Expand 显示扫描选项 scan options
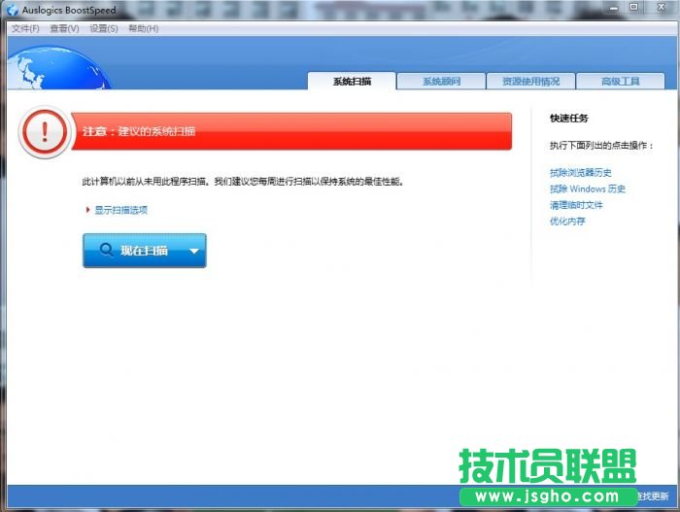The height and width of the screenshot is (512, 680). pyautogui.click(x=120, y=210)
